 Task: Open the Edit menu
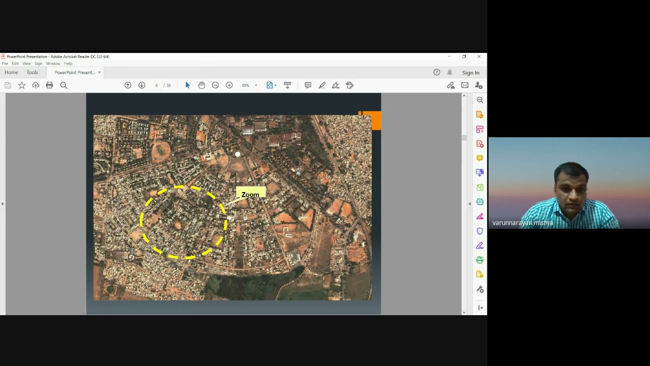click(x=15, y=64)
